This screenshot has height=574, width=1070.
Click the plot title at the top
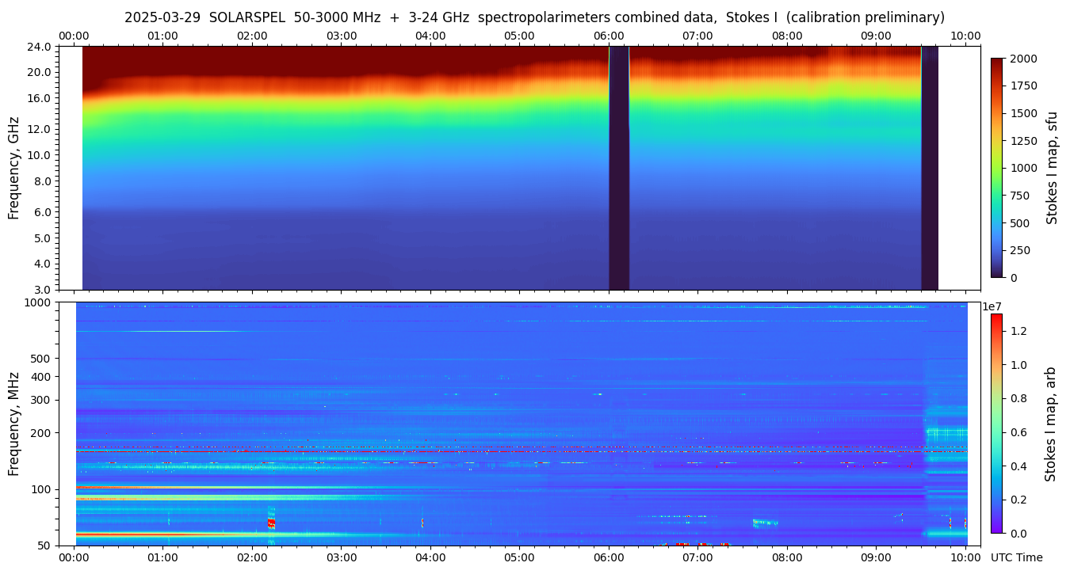tap(534, 17)
